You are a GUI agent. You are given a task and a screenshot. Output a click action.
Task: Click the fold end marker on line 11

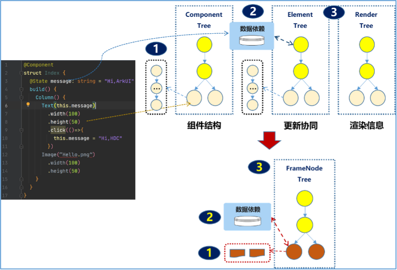tap(21, 147)
